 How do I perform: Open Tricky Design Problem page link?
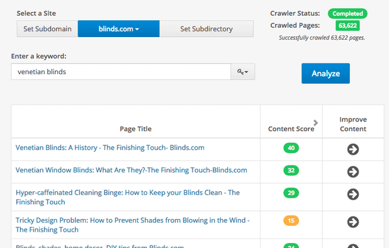(132, 225)
